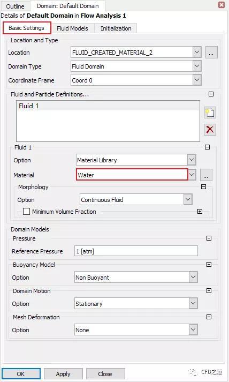Image resolution: width=229 pixels, height=382 pixels.
Task: Click the Apply button
Action: 63,374
